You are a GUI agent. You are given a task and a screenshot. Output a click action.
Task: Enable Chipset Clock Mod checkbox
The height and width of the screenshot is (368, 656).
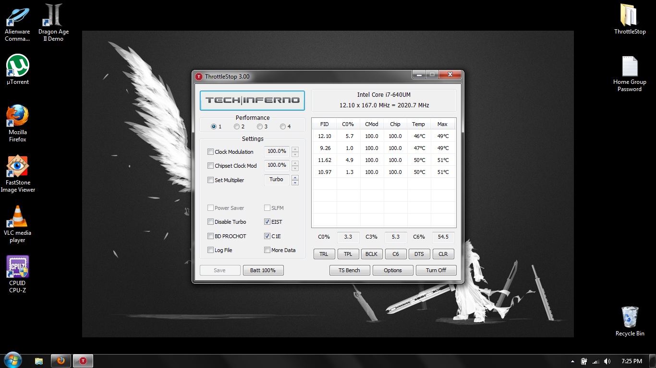coord(210,166)
